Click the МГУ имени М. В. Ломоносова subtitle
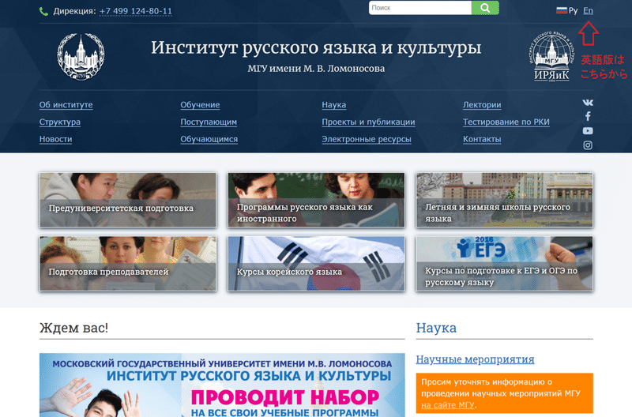 pos(316,69)
